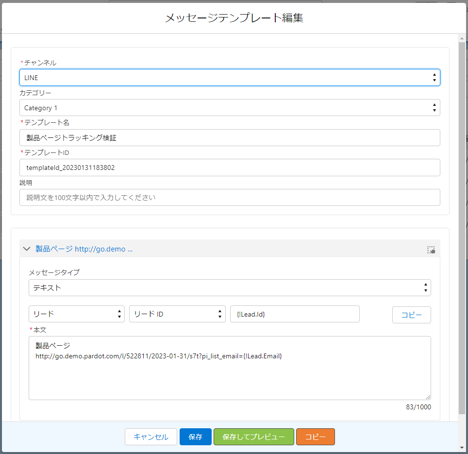Image resolution: width=468 pixels, height=454 pixels.
Task: Click the キャンセル button
Action: [x=150, y=437]
